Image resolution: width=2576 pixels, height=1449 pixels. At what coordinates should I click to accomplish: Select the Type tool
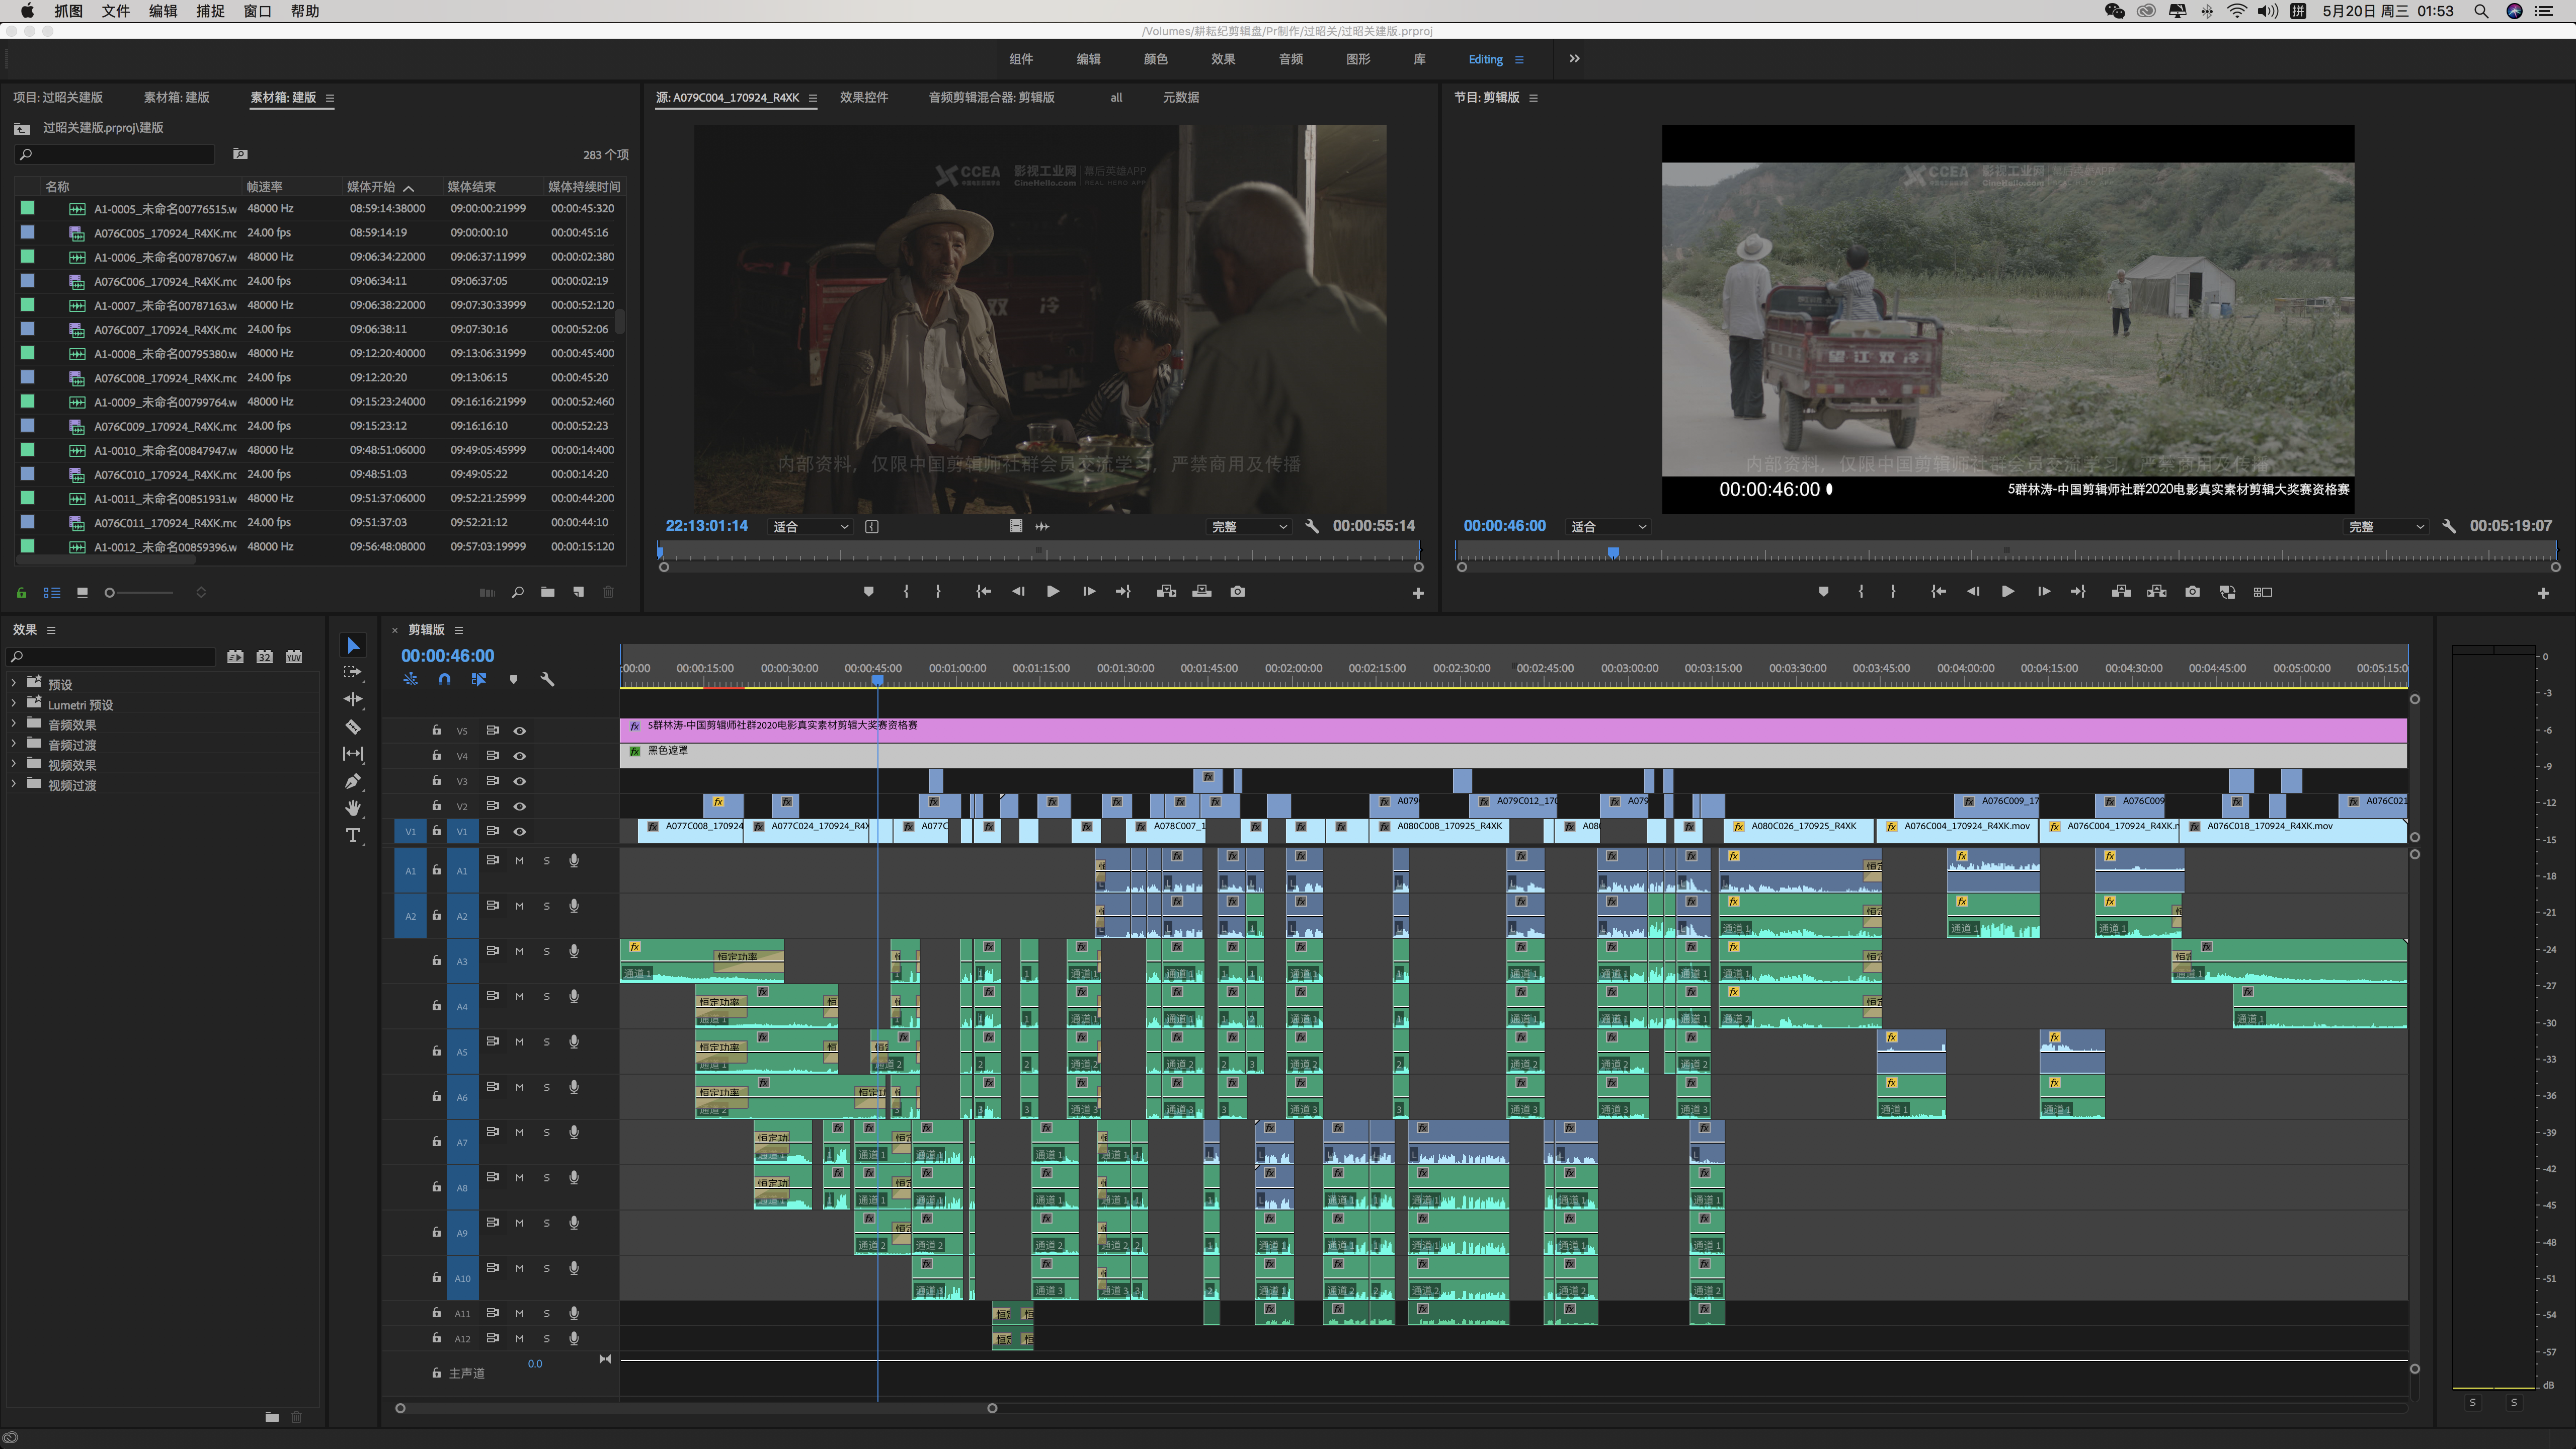pyautogui.click(x=353, y=836)
